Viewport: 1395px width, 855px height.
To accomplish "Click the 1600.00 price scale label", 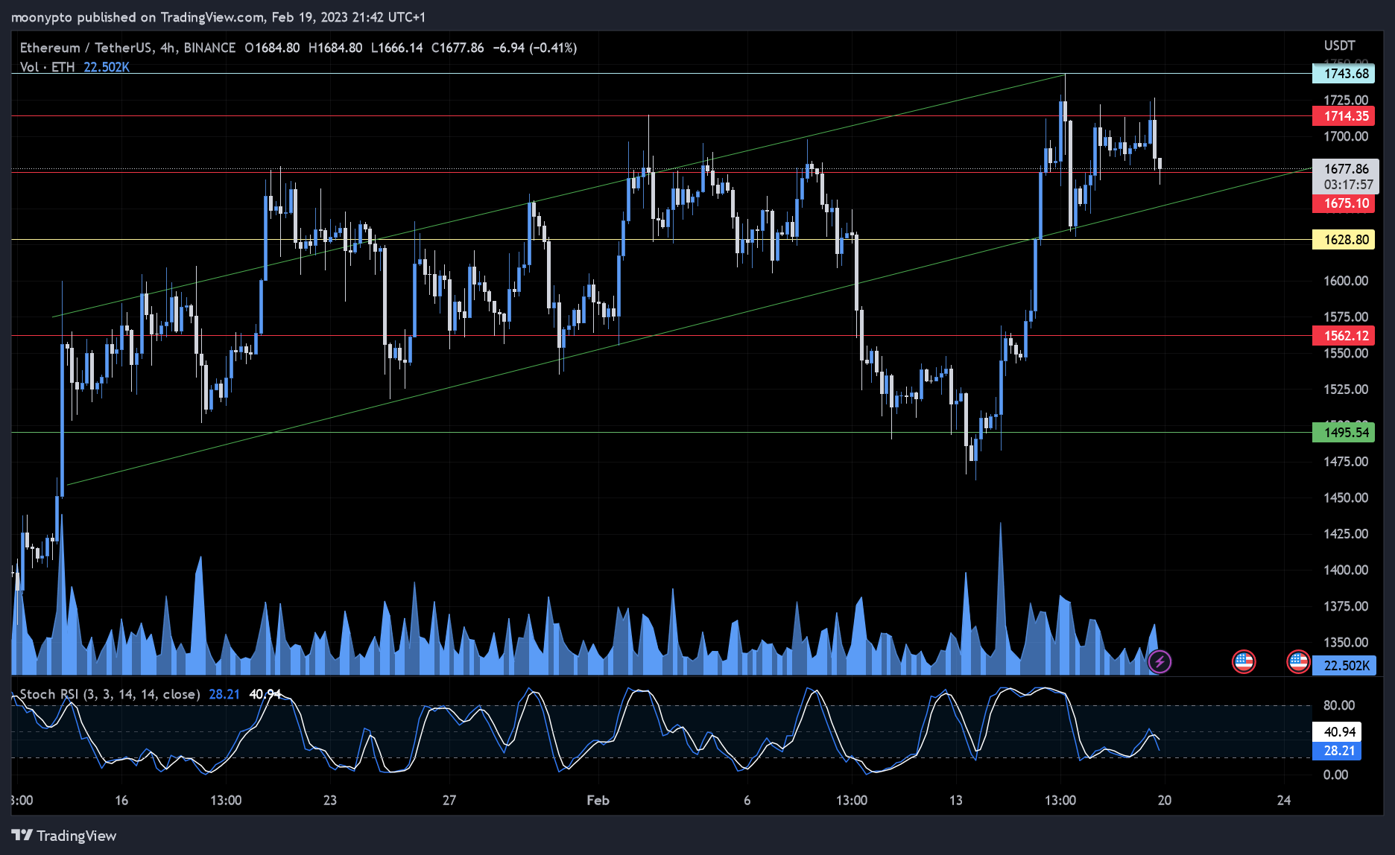I will tap(1346, 281).
